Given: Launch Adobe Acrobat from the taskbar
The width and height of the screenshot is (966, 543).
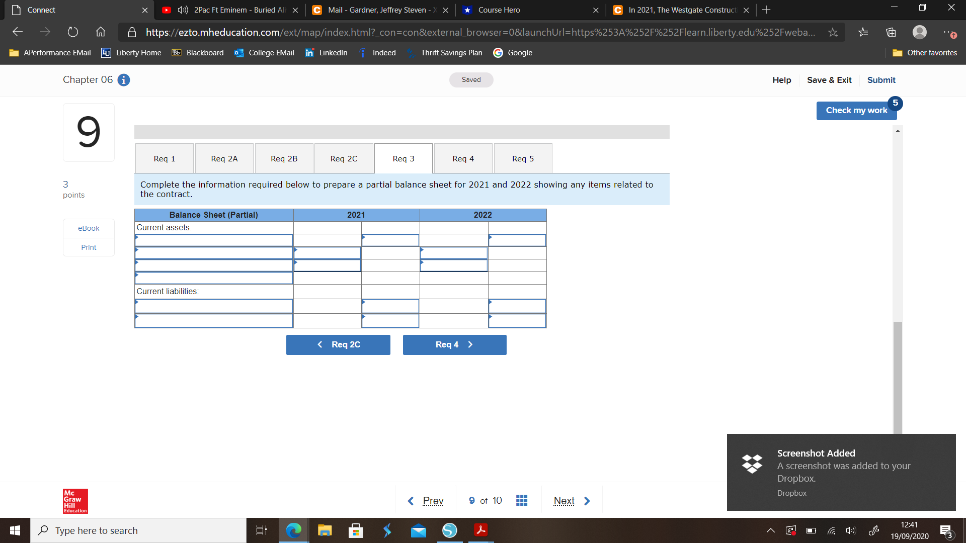Looking at the screenshot, I should click(481, 530).
